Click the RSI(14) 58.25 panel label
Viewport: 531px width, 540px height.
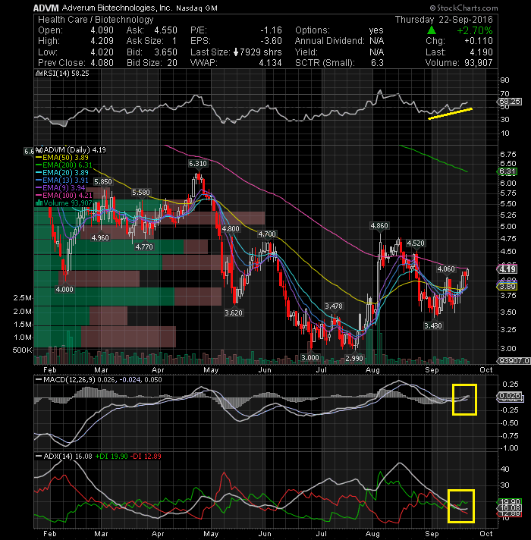[65, 74]
